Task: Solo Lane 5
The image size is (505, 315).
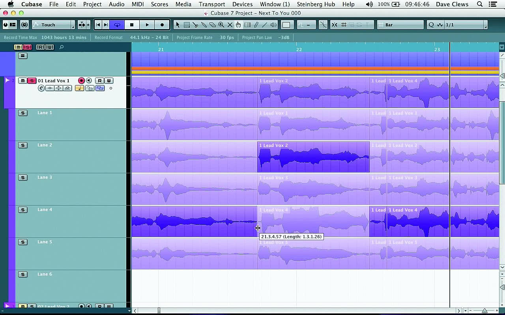Action: click(x=23, y=242)
